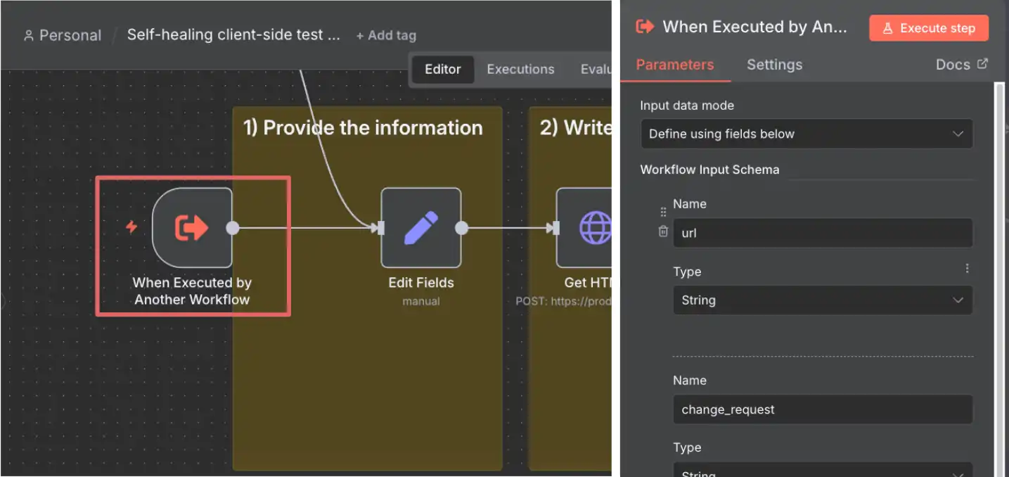The width and height of the screenshot is (1009, 477).
Task: Click the 'manual' text under Edit Fields
Action: coord(421,301)
